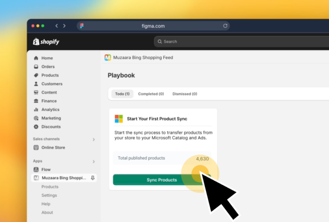Select the Products tag icon
The height and width of the screenshot is (222, 329).
pos(36,75)
